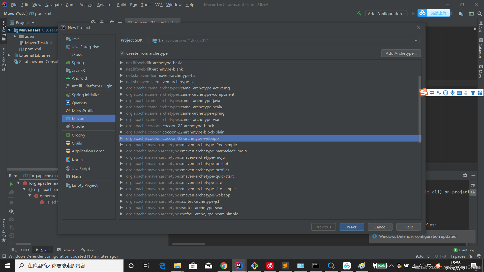The image size is (484, 272).
Task: Open the Project SDK dropdown
Action: coord(415,41)
